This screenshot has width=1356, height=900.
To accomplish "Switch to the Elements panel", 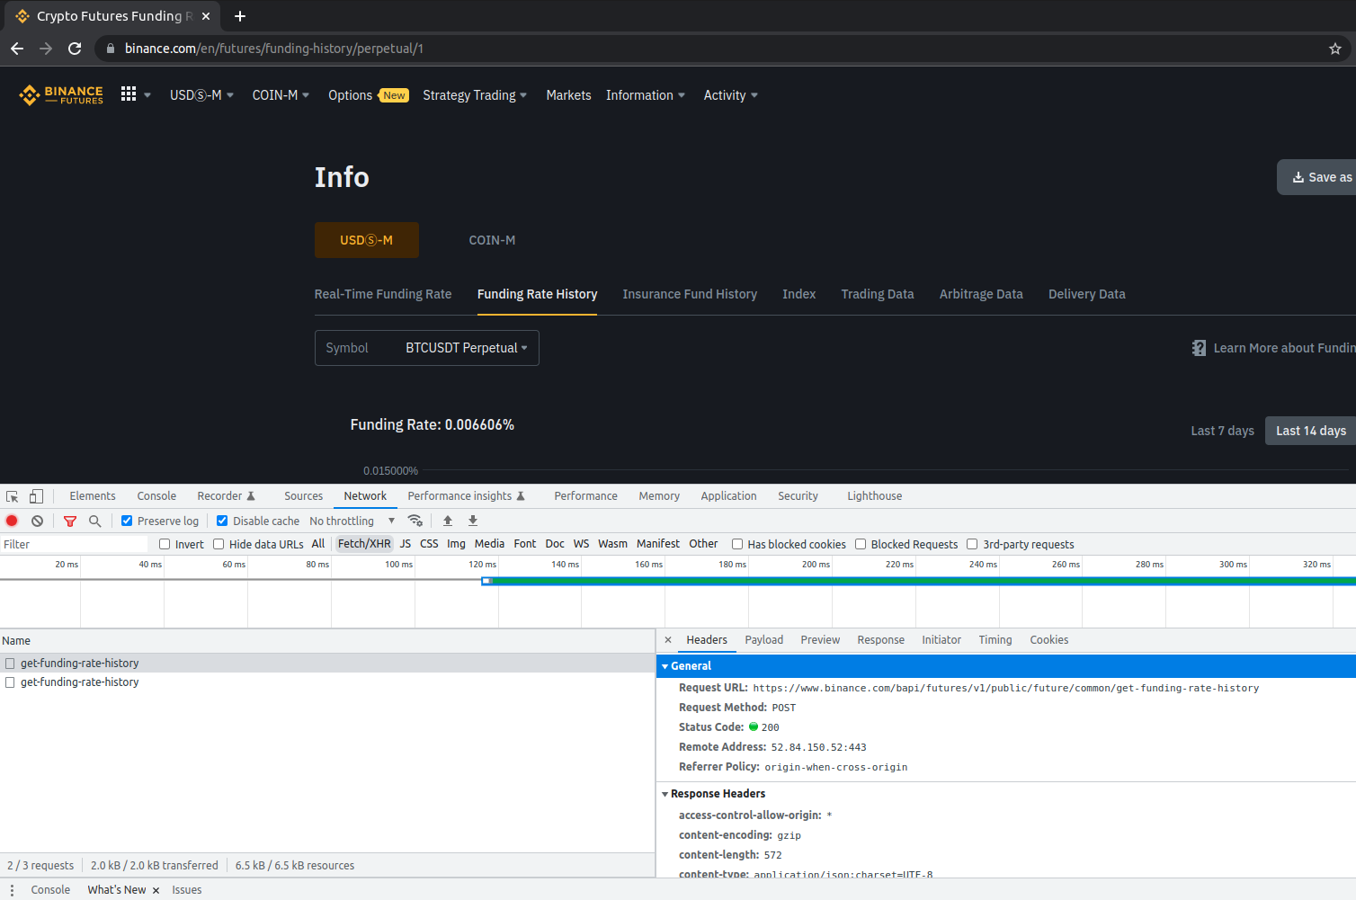I will pos(93,496).
